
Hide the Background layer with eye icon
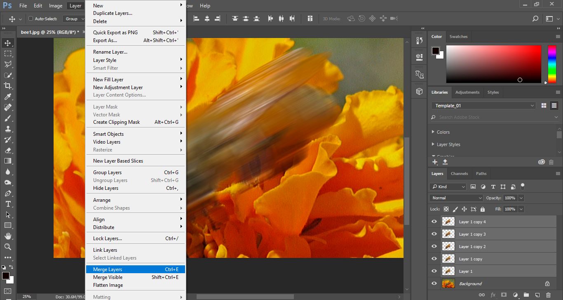click(434, 283)
